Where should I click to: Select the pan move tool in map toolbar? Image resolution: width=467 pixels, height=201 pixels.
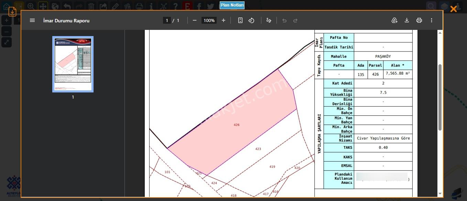43,6
